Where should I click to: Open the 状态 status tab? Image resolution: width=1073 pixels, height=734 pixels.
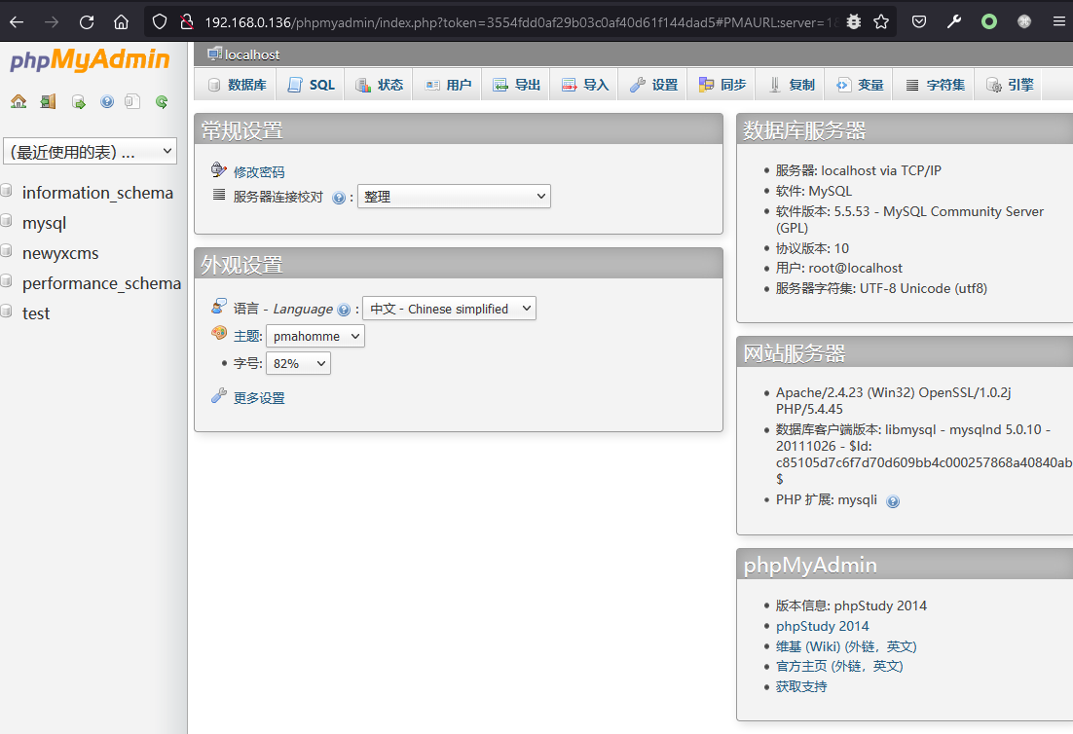pos(379,85)
